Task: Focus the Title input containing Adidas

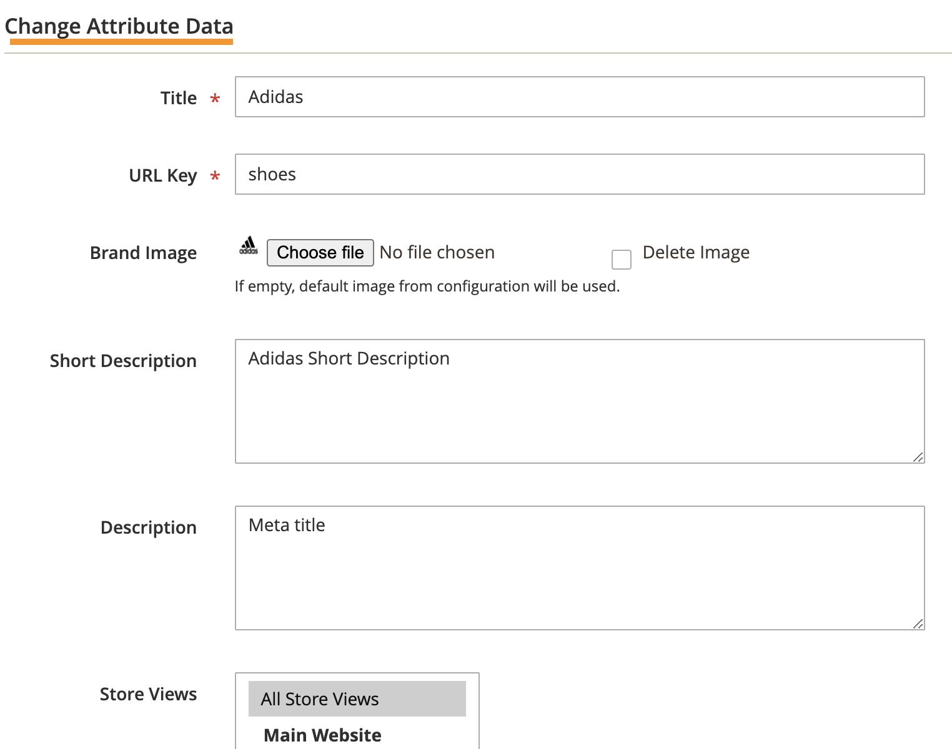Action: (x=580, y=97)
